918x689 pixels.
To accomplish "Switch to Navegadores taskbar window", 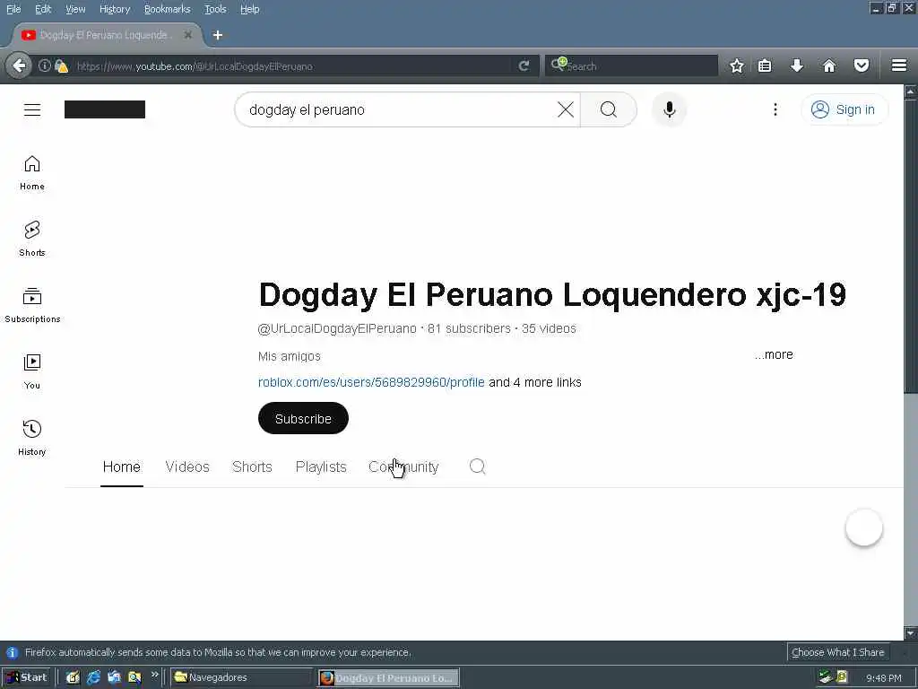I will pos(243,677).
